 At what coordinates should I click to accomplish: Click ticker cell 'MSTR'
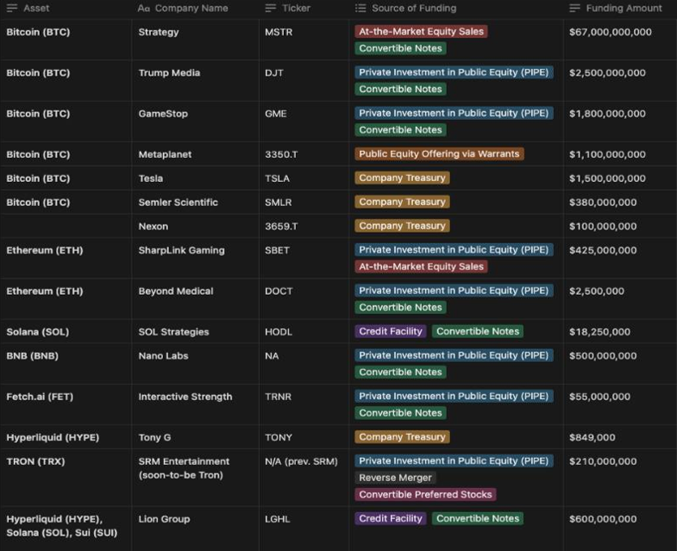tap(279, 32)
